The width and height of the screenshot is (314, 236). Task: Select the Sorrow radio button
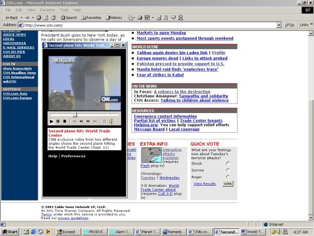228,170
